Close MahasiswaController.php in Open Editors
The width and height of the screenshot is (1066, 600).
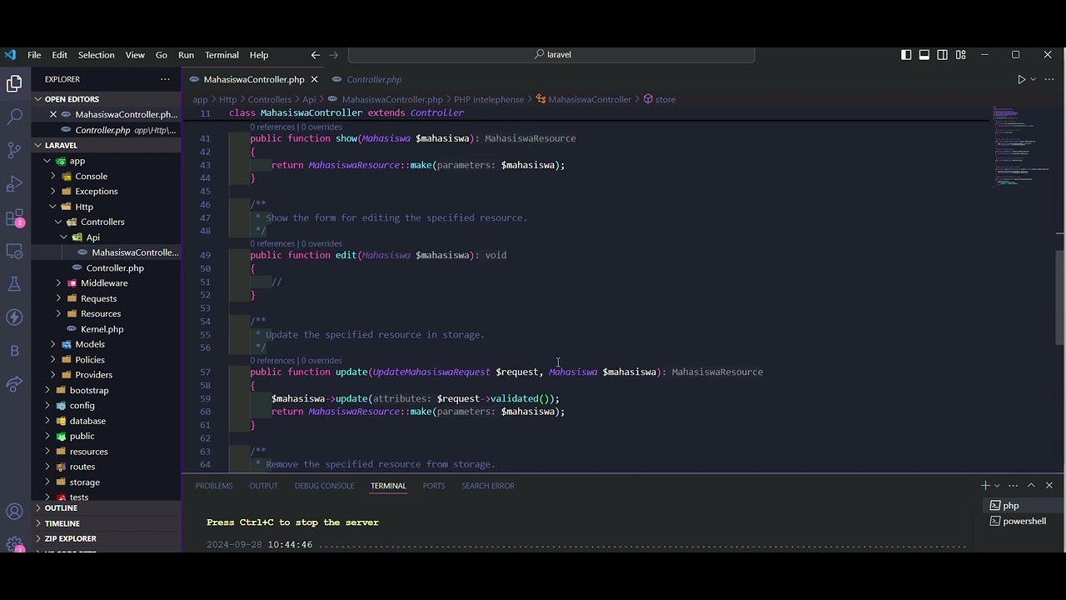tap(53, 114)
